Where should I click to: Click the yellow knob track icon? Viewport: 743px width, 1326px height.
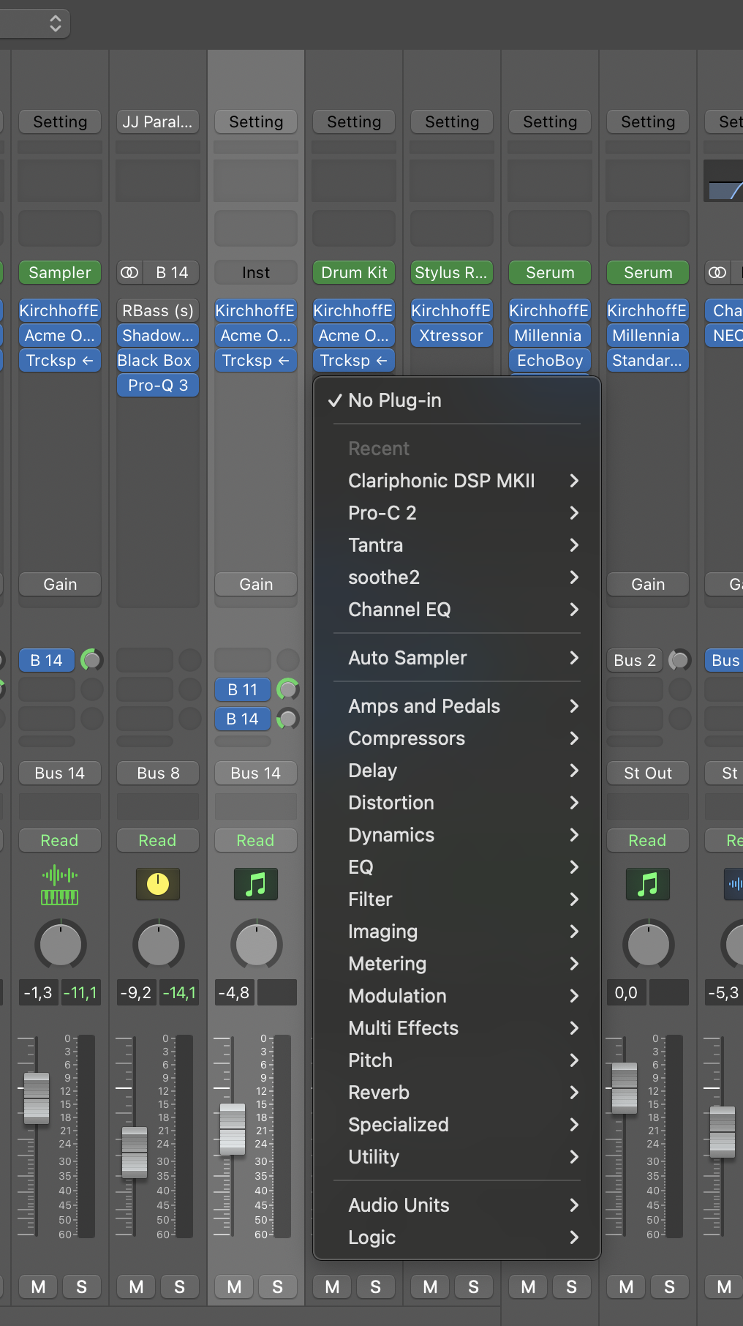pos(158,885)
